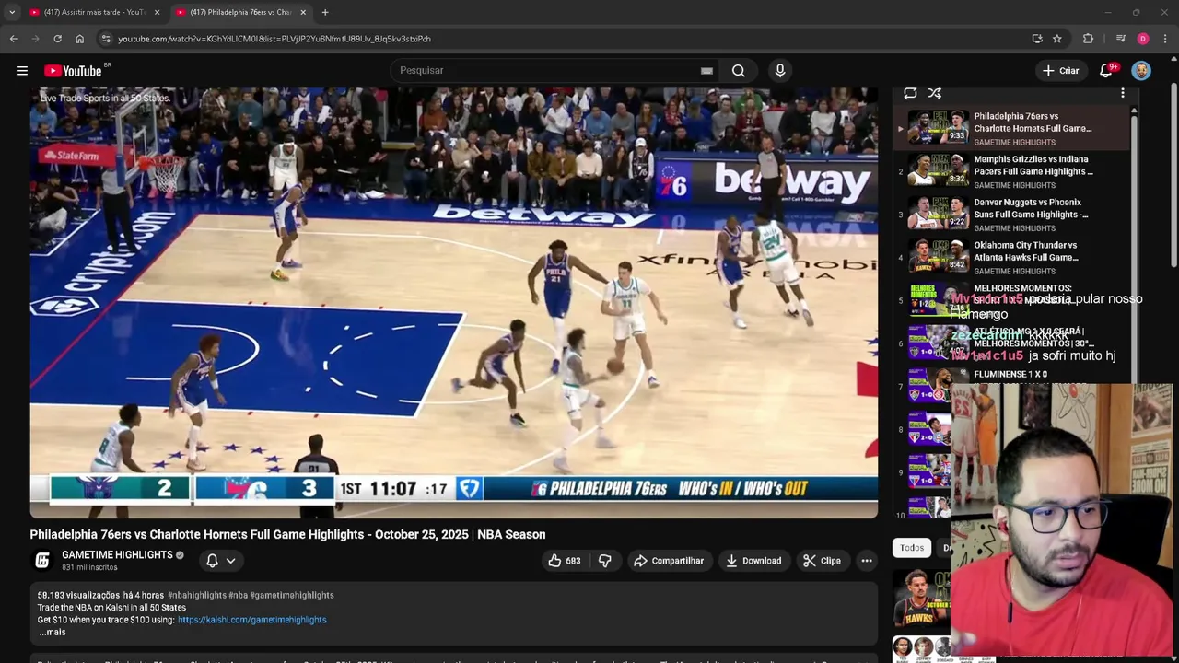Viewport: 1179px width, 663px height.
Task: Click the #nba hashtag
Action: pos(238,595)
